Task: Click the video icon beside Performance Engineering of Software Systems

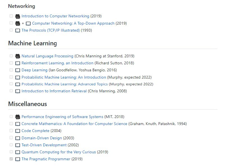Action: (17, 116)
